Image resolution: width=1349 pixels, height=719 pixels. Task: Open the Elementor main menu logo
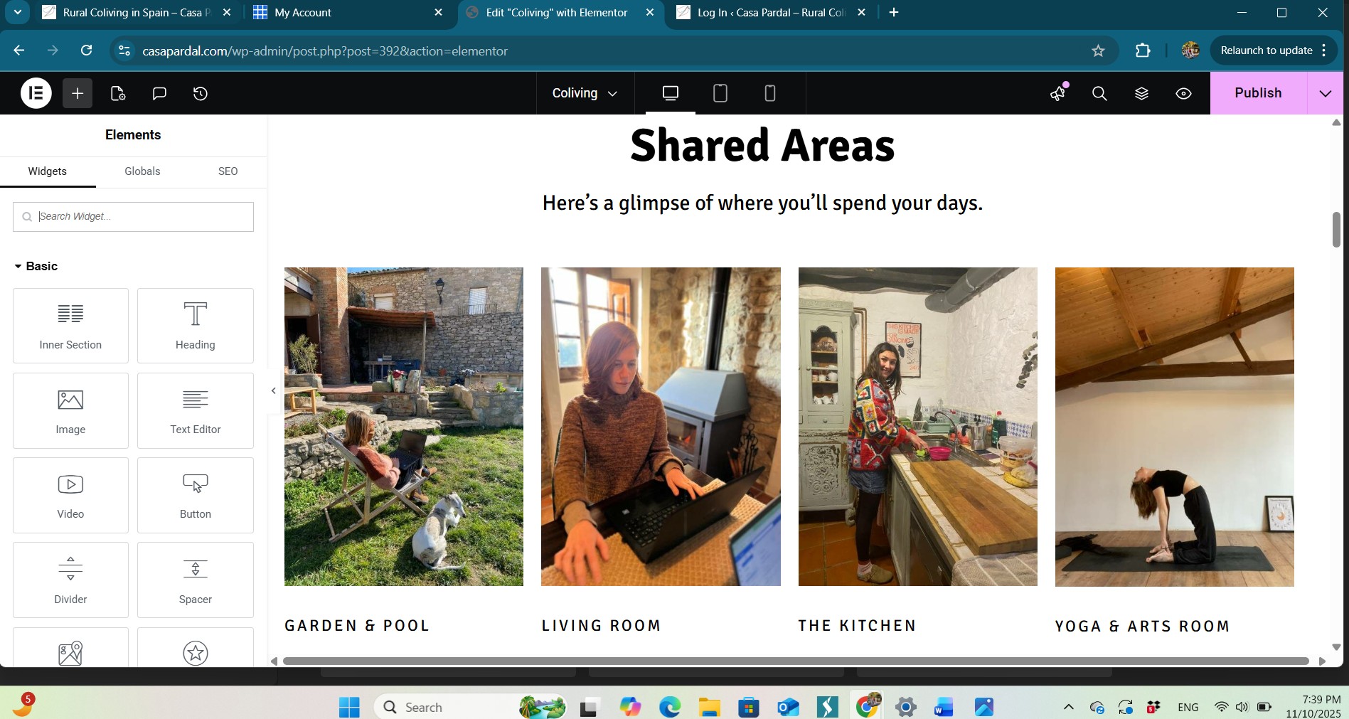click(x=36, y=93)
